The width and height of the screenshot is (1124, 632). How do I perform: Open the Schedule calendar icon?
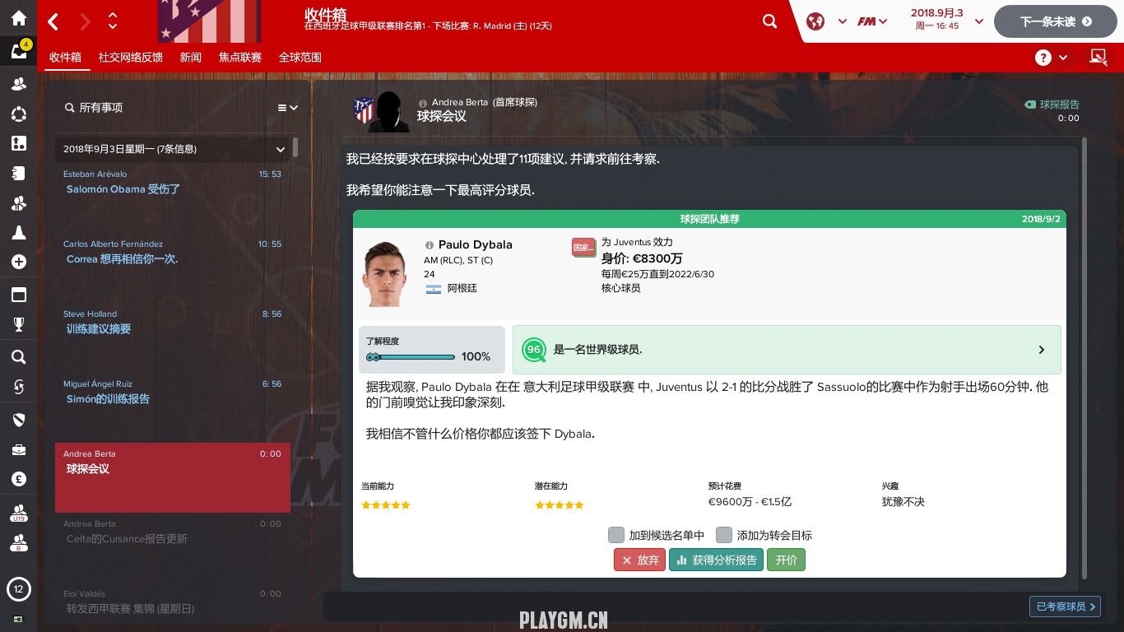(x=18, y=295)
